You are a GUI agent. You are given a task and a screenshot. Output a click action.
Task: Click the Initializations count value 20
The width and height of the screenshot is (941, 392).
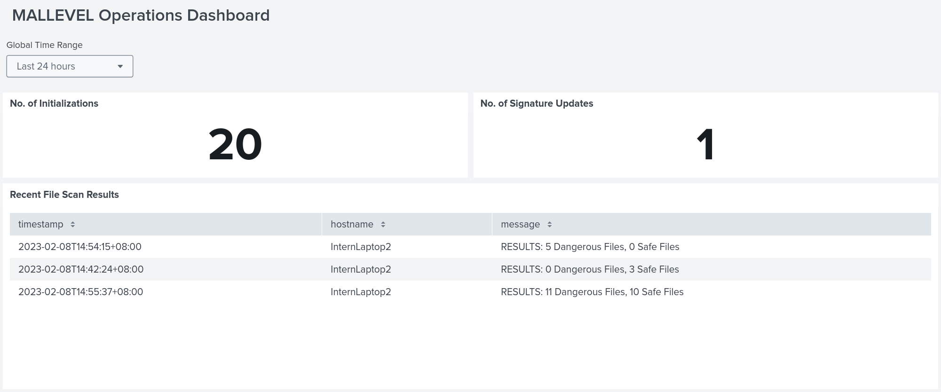click(235, 145)
